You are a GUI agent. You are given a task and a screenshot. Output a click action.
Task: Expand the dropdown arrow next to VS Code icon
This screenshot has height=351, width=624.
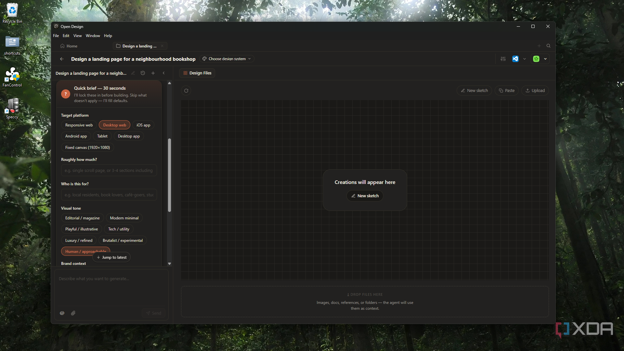(525, 59)
